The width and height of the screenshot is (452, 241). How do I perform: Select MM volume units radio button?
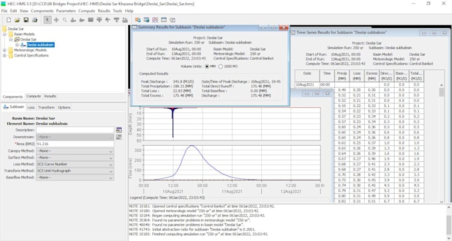pos(207,67)
